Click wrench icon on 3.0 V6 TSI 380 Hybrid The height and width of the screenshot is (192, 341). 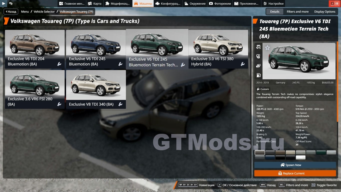tap(242, 64)
